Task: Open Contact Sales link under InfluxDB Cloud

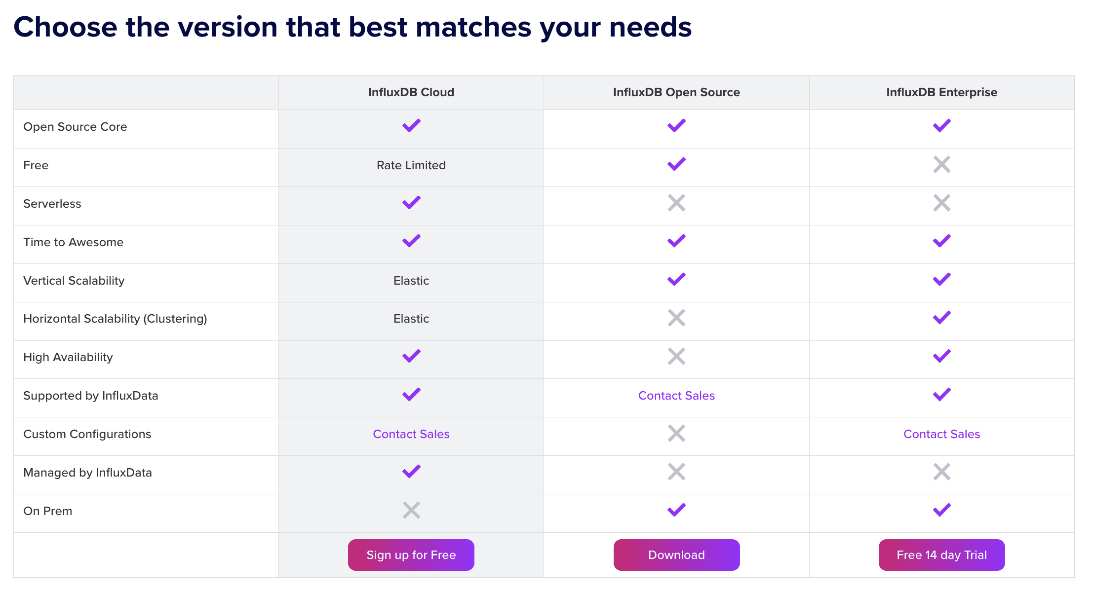Action: (x=411, y=434)
